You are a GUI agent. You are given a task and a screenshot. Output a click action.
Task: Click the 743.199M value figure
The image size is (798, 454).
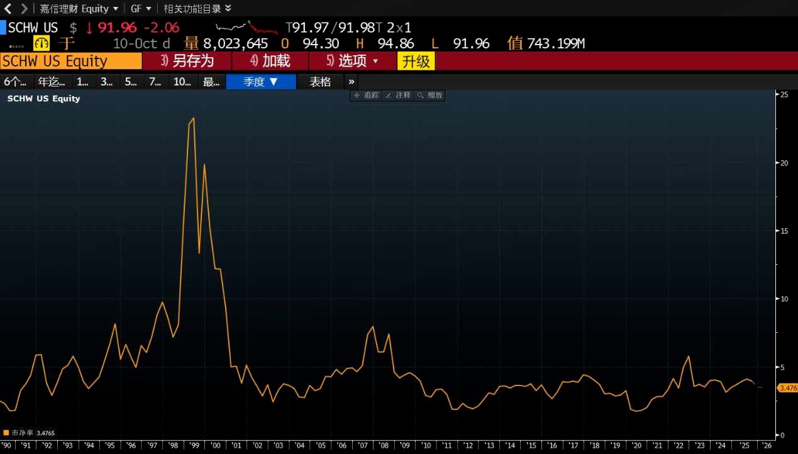point(556,43)
